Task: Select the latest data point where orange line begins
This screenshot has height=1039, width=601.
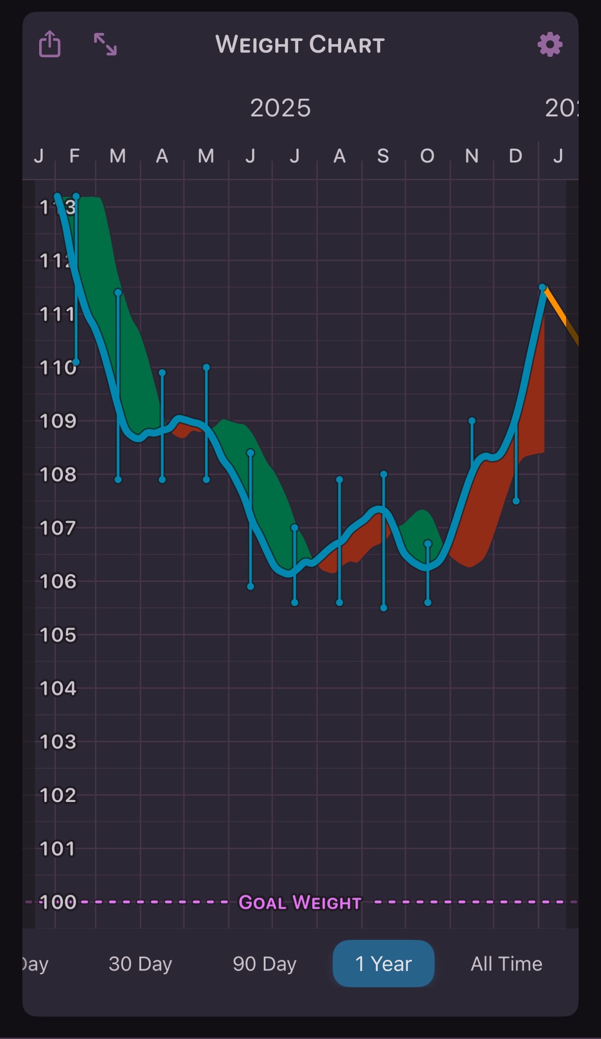Action: tap(542, 287)
